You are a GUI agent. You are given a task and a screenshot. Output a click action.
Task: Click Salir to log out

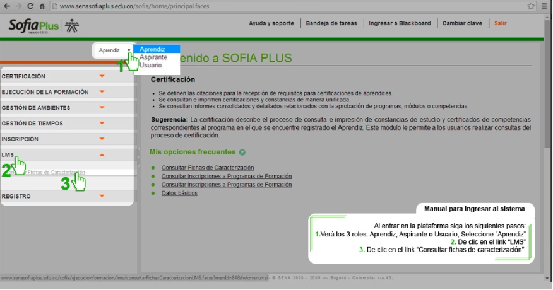tap(500, 23)
